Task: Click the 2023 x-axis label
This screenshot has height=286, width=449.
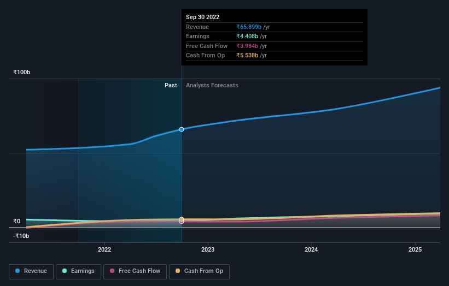Action: (x=208, y=249)
